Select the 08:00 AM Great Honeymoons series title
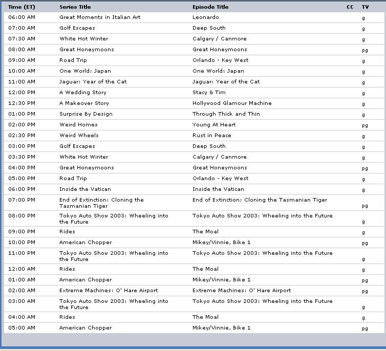The width and height of the screenshot is (386, 351). click(87, 50)
